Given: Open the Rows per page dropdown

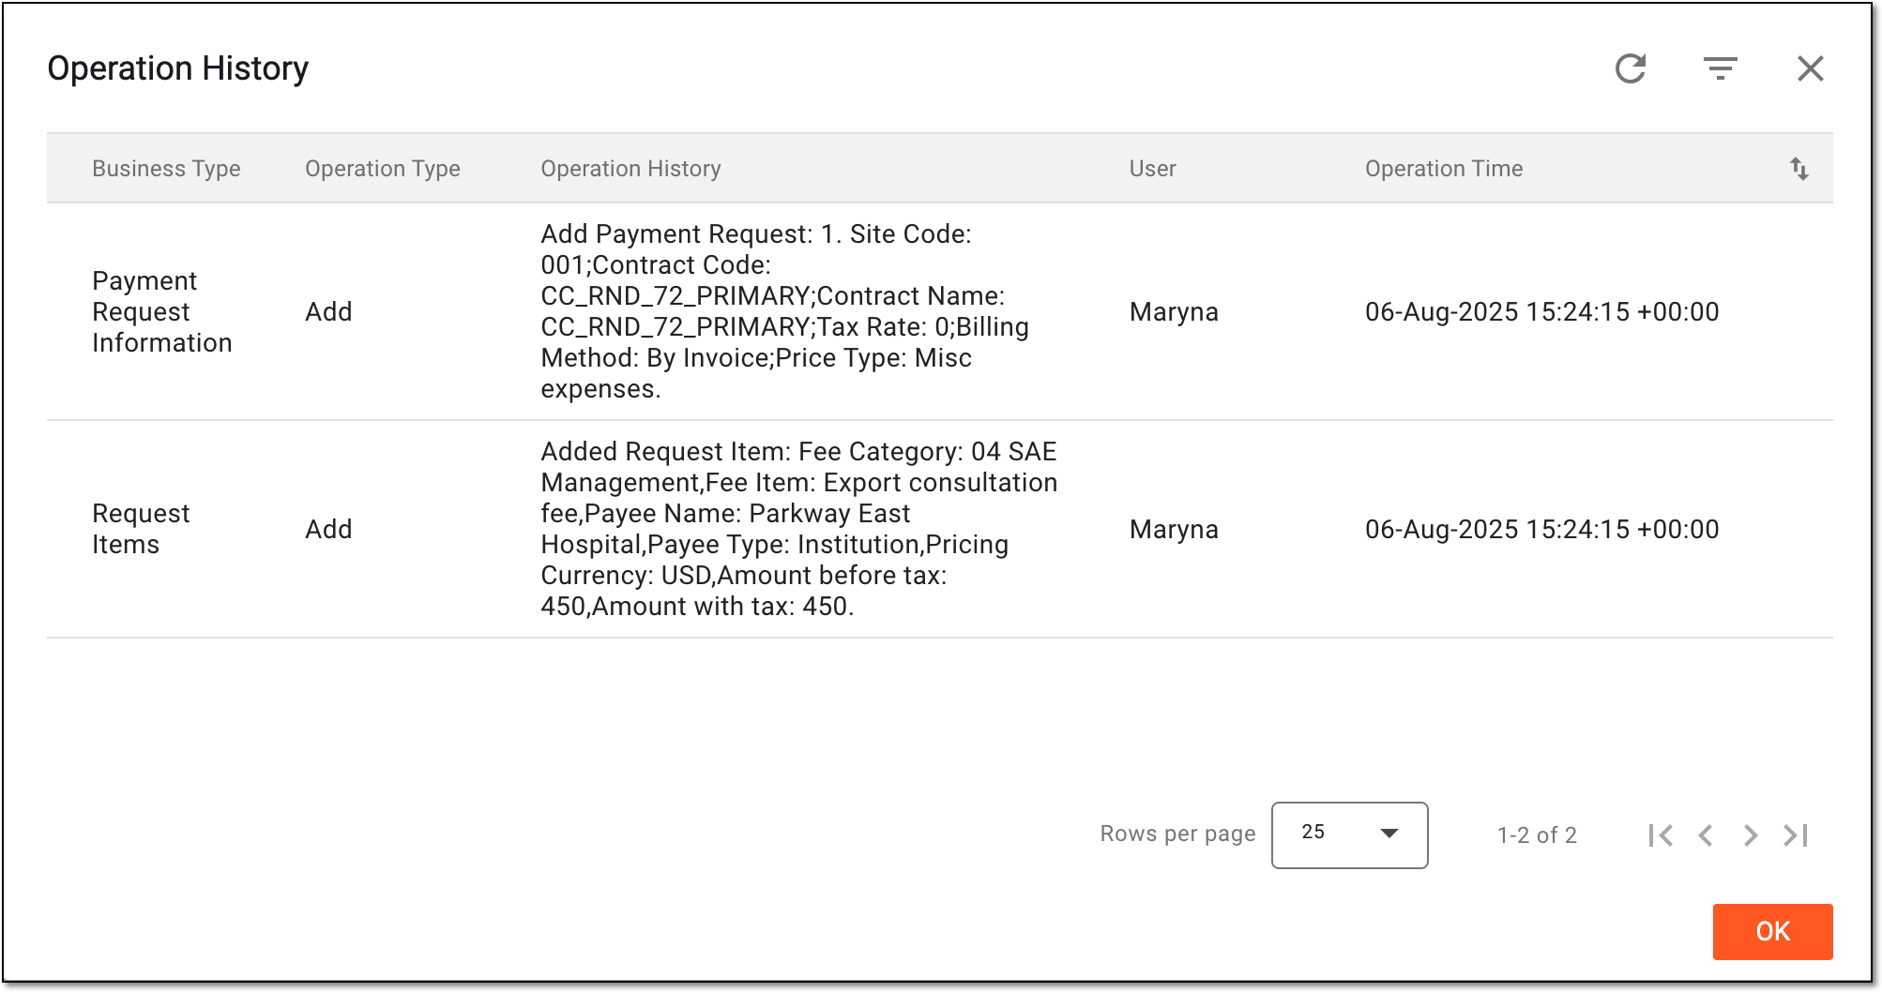Looking at the screenshot, I should pos(1349,834).
